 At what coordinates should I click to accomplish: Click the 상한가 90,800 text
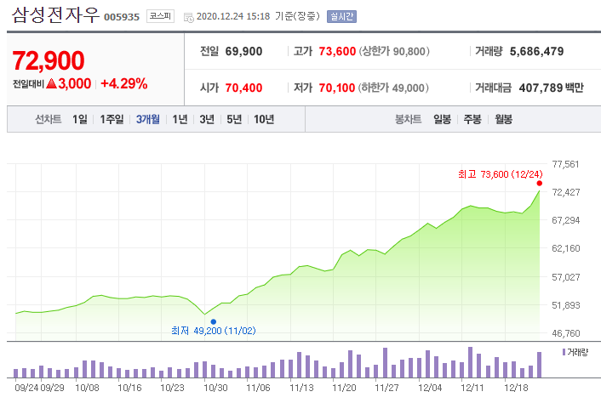tap(394, 51)
